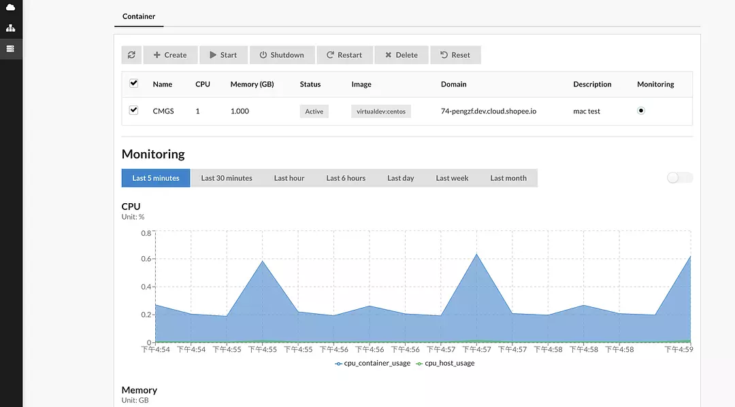Switch to the Container tab
The image size is (735, 407).
click(139, 16)
